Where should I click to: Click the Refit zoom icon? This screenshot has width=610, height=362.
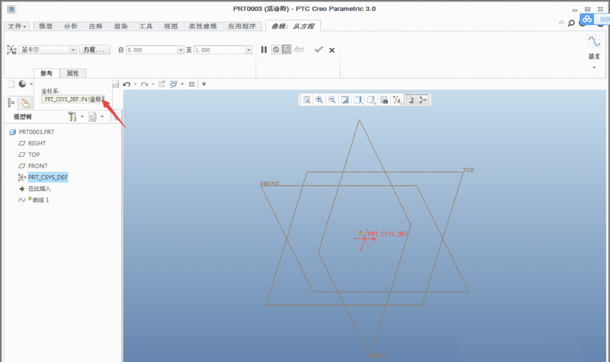click(307, 100)
